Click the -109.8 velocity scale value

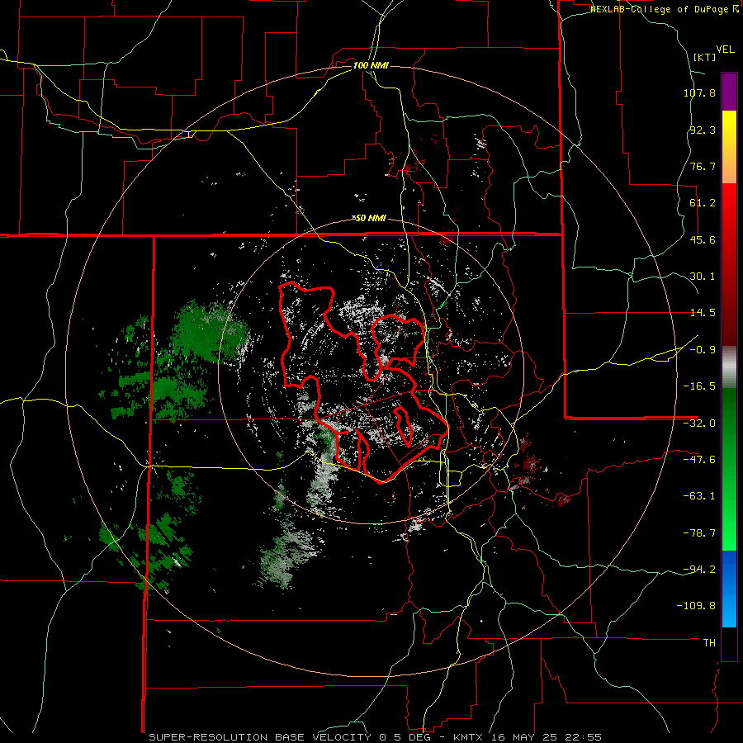pos(697,606)
